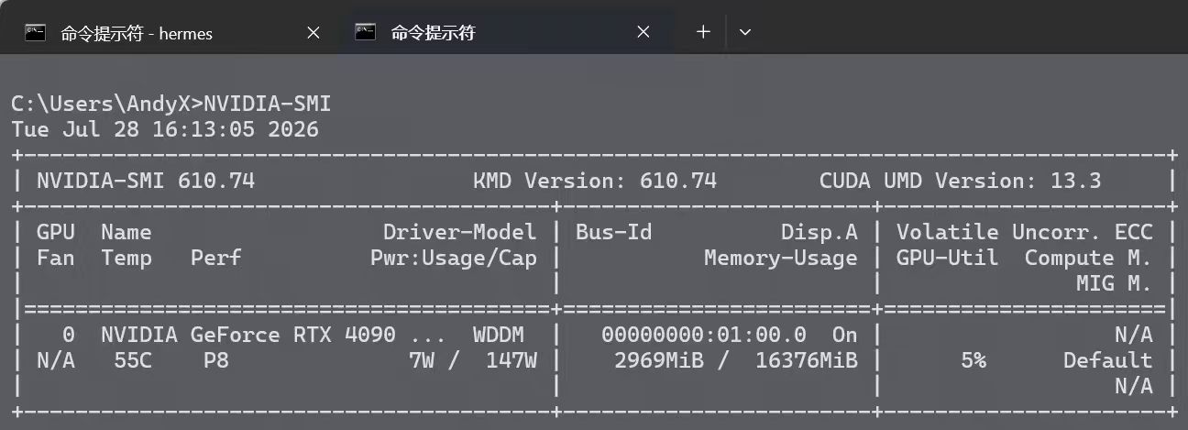Click the Volatile Uncorr. ECC header
The image size is (1188, 430).
(1025, 232)
